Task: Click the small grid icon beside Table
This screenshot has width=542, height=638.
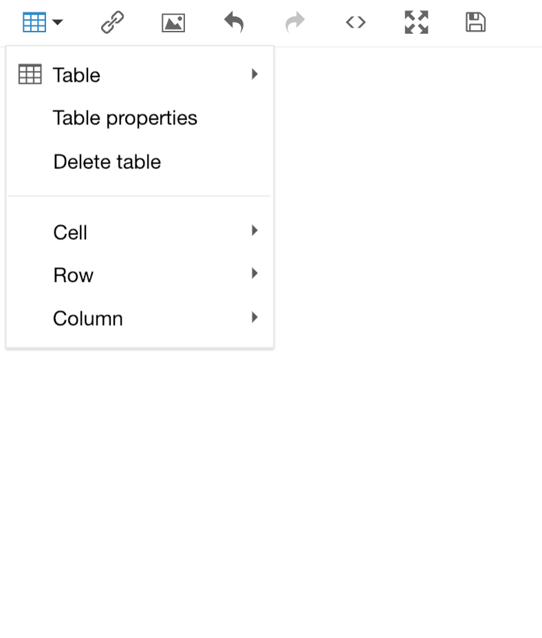Action: (x=30, y=74)
